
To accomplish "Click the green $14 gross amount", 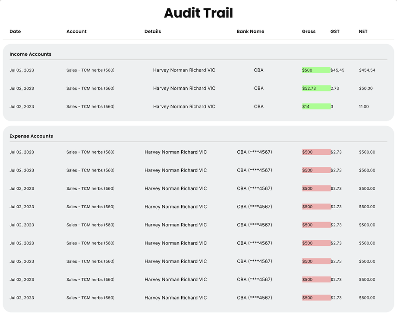I will click(306, 107).
